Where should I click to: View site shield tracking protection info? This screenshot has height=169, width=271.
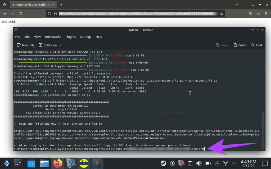click(x=49, y=14)
